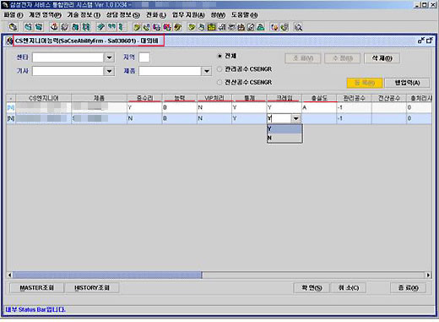
Task: Click the horizontal scrollbar thumb of the grid
Action: [107, 275]
